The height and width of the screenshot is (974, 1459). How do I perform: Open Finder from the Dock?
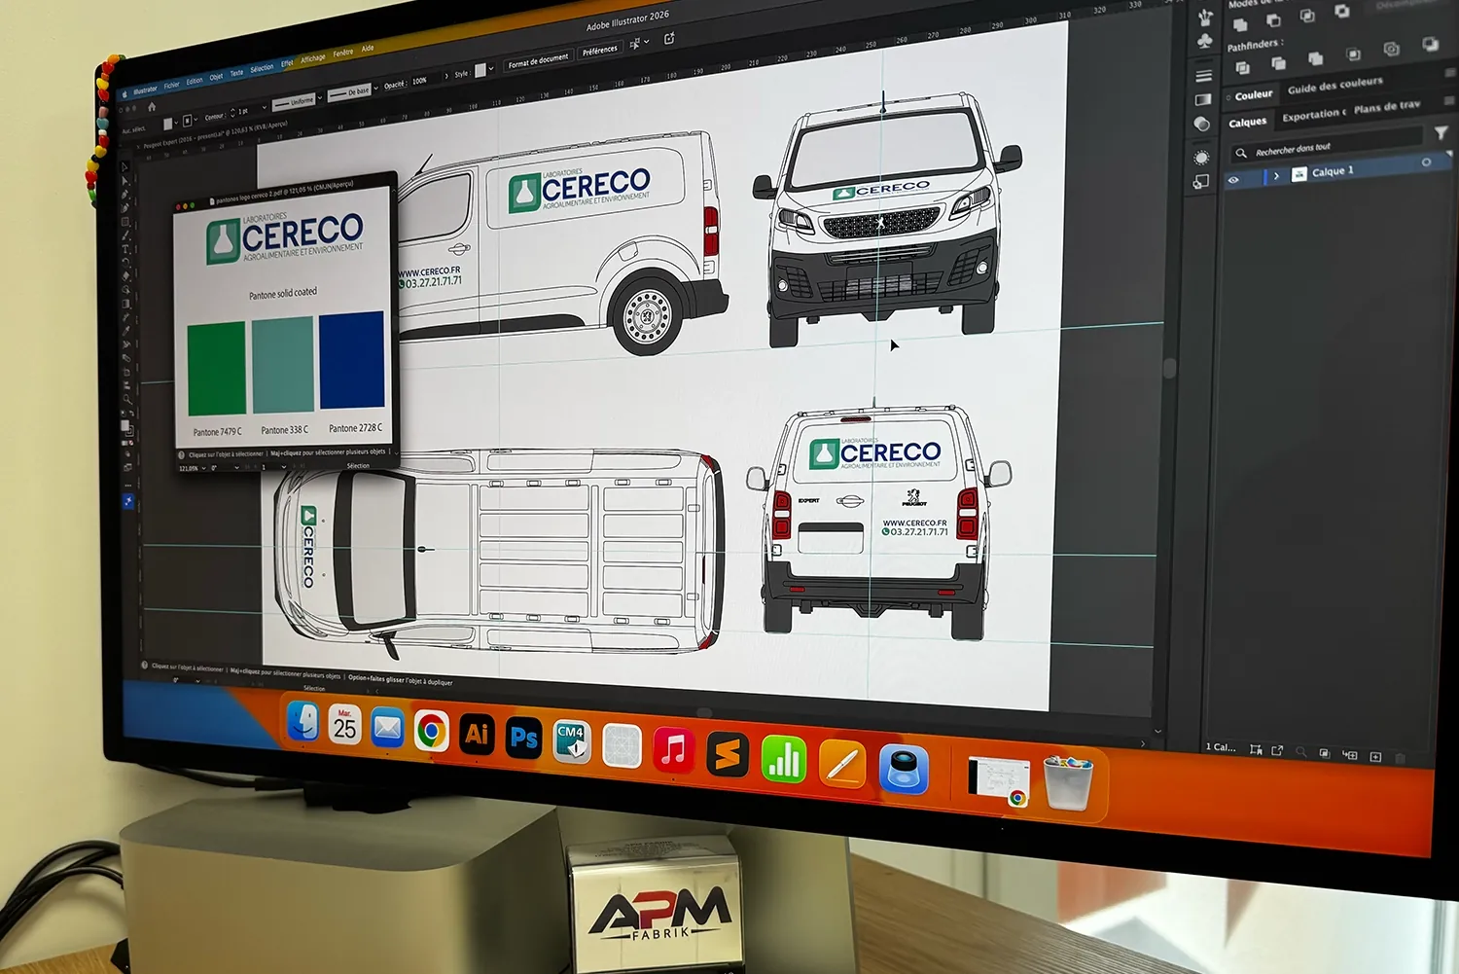303,722
